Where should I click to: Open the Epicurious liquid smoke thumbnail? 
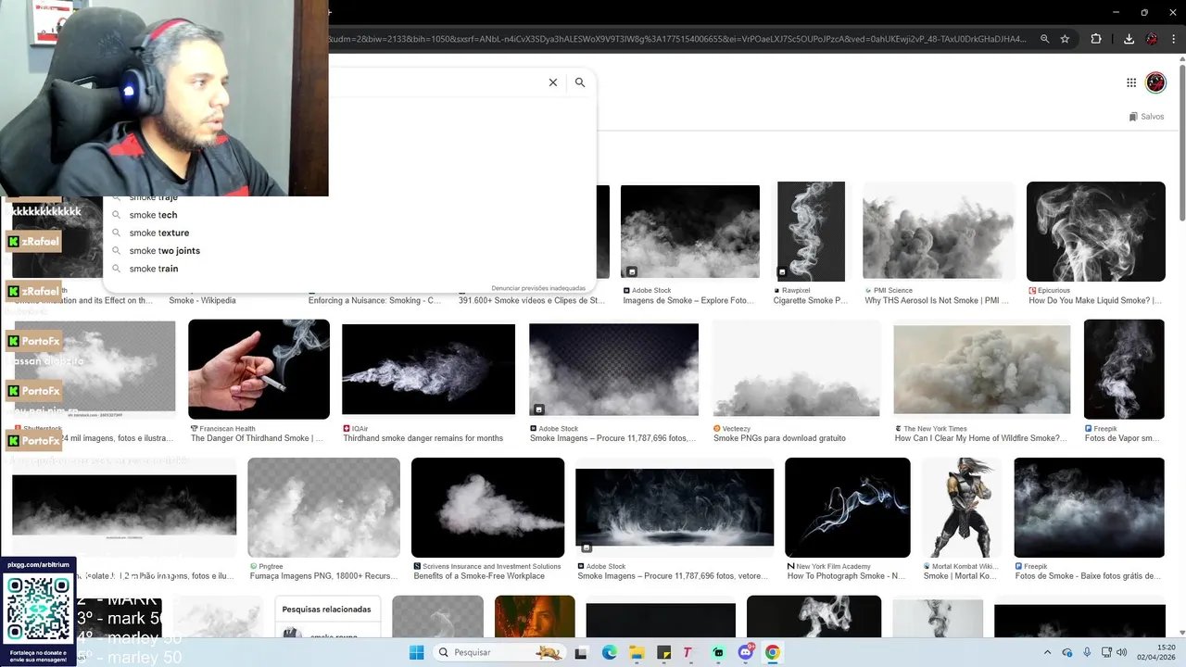pos(1096,232)
